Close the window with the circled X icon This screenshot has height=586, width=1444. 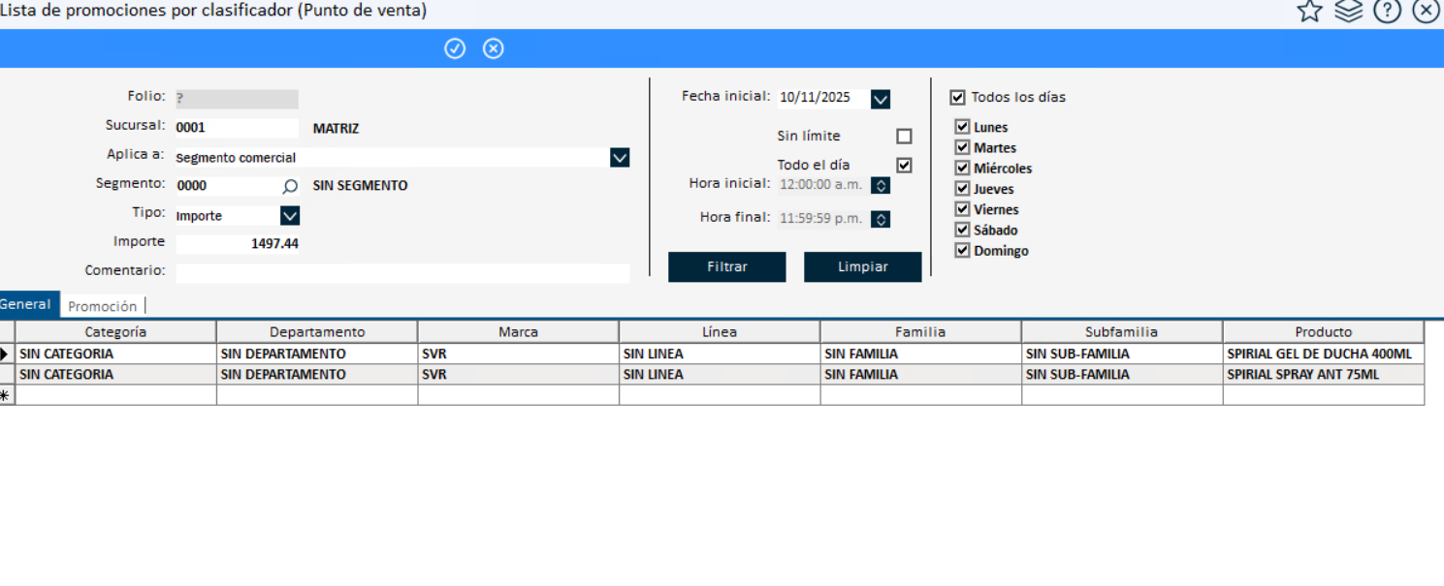[x=1426, y=11]
